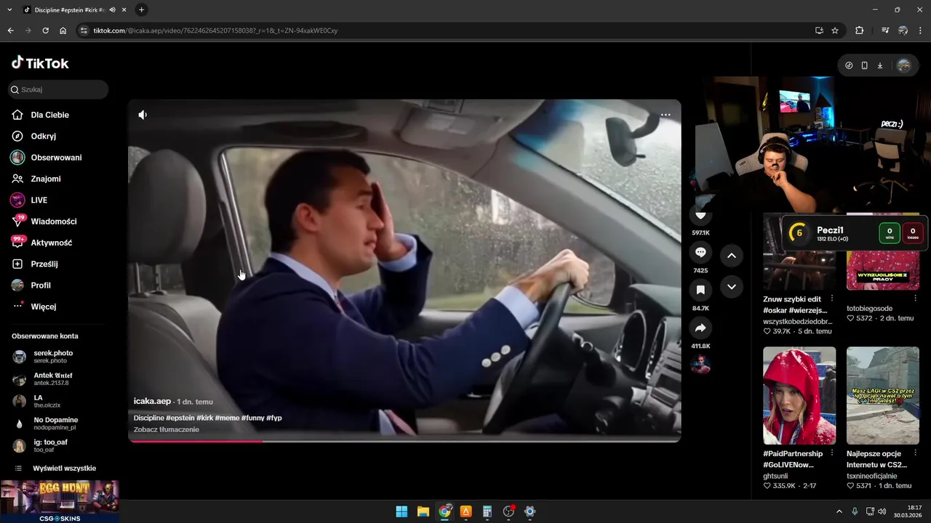Viewport: 931px width, 523px height.
Task: Go back in Chrome
Action: (x=10, y=31)
